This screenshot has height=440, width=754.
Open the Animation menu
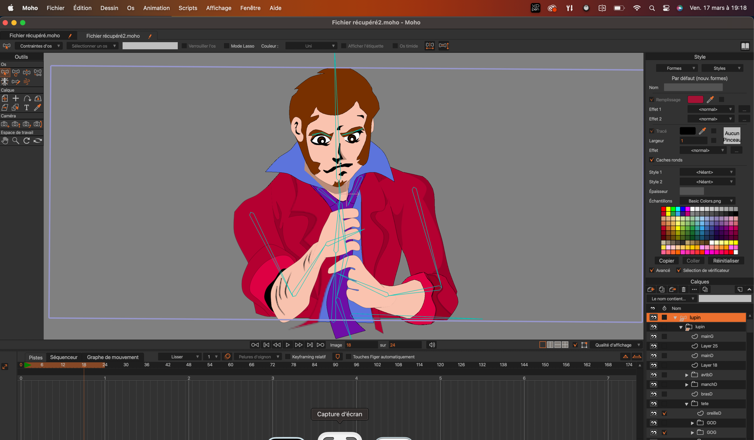tap(156, 8)
